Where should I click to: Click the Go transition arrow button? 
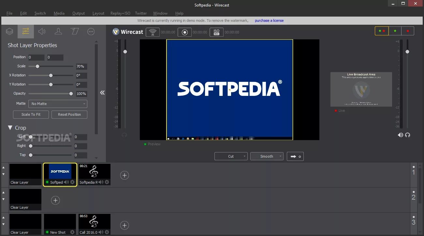tap(295, 156)
